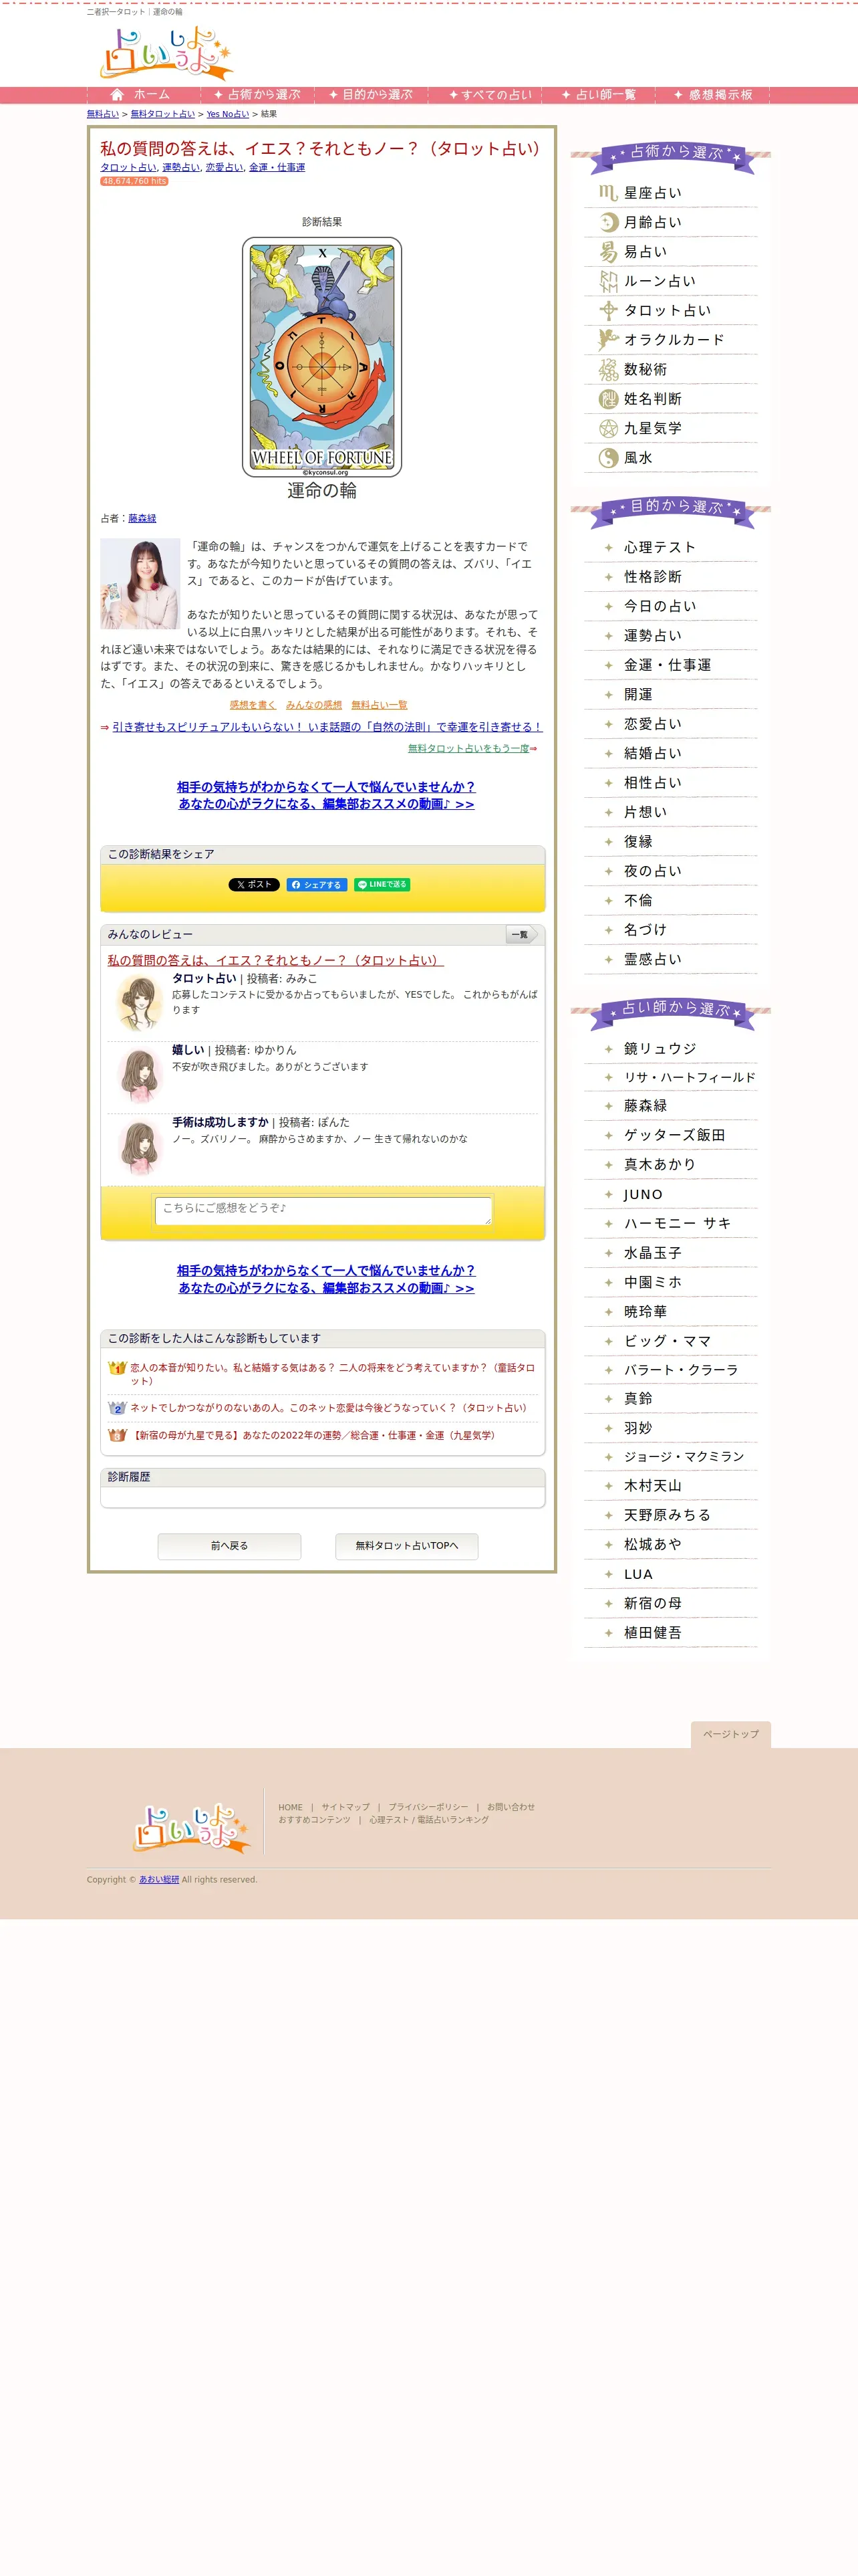The image size is (858, 2576).
Task: Send the result via LINEで送る button
Action: [x=382, y=884]
